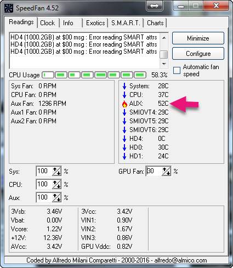233x268 pixels.
Task: Click inside the GPU Fan percentage field
Action: coord(154,171)
